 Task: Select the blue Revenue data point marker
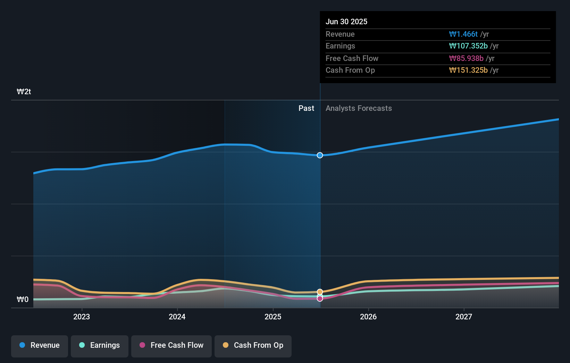[x=319, y=155]
